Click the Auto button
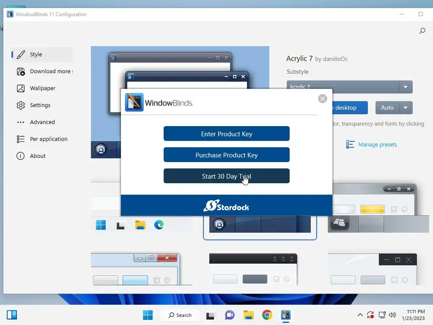Viewport: 433px width, 325px height. [387, 108]
